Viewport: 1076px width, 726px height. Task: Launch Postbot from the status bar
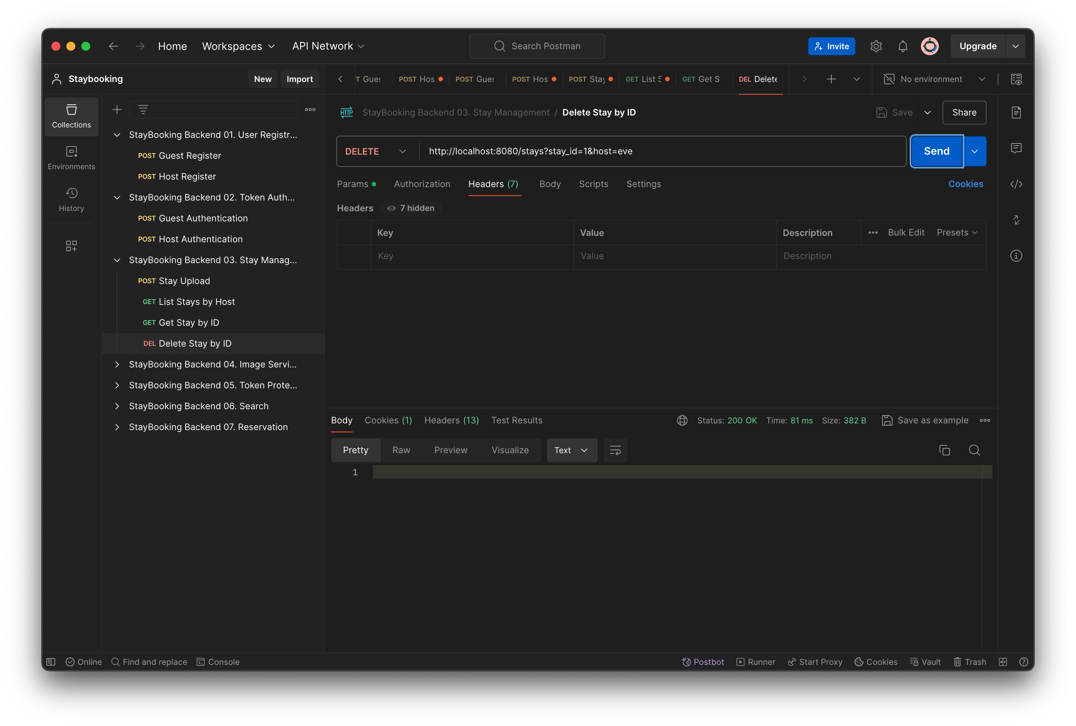(x=703, y=662)
